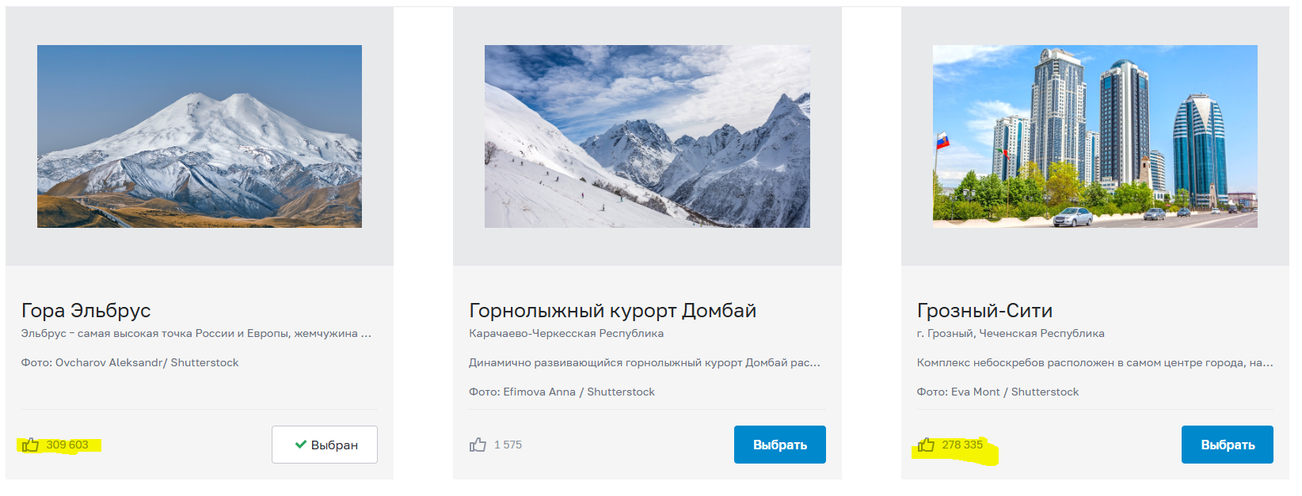Click thumbs-up icon on Гора Эльбрус card
1302x496 pixels.
[31, 445]
